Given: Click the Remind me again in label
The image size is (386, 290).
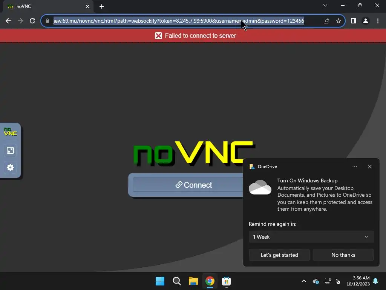Looking at the screenshot, I should (273, 224).
